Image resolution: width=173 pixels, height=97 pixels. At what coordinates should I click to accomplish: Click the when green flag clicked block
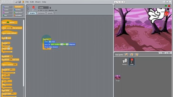tap(9, 22)
